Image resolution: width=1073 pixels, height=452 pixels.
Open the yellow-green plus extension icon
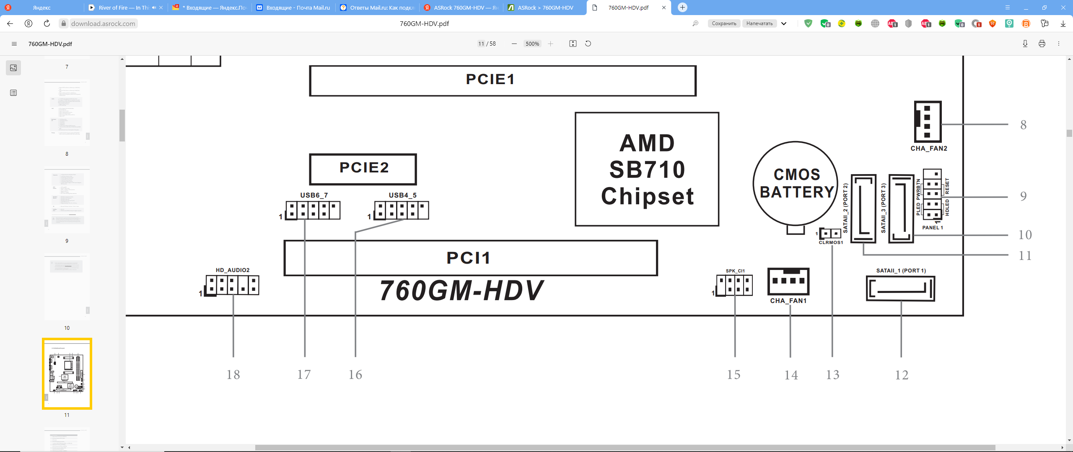click(842, 23)
